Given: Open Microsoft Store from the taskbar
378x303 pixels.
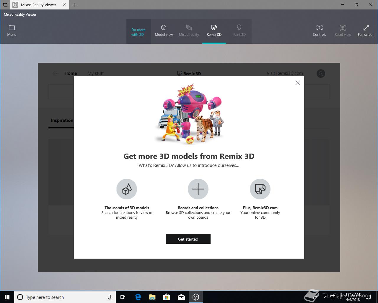Looking at the screenshot, I should click(x=167, y=297).
